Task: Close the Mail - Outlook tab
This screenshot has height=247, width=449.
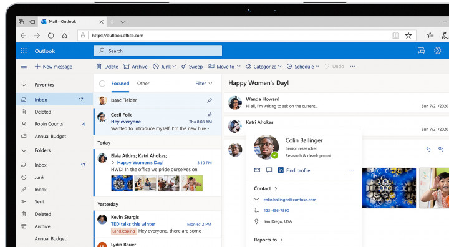Action: click(x=102, y=22)
